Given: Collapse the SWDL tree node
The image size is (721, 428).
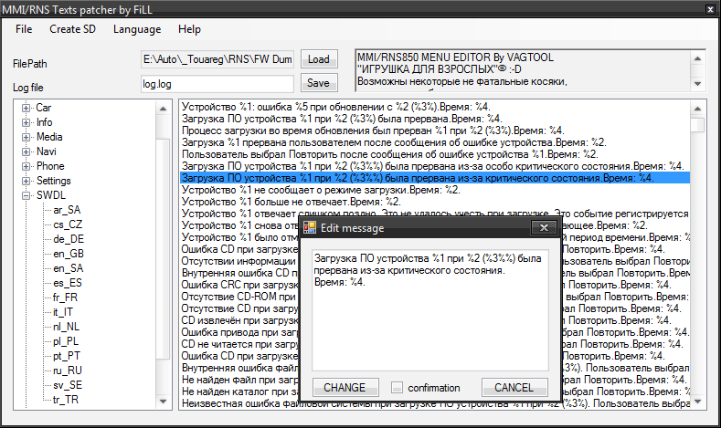Looking at the screenshot, I should 27,195.
